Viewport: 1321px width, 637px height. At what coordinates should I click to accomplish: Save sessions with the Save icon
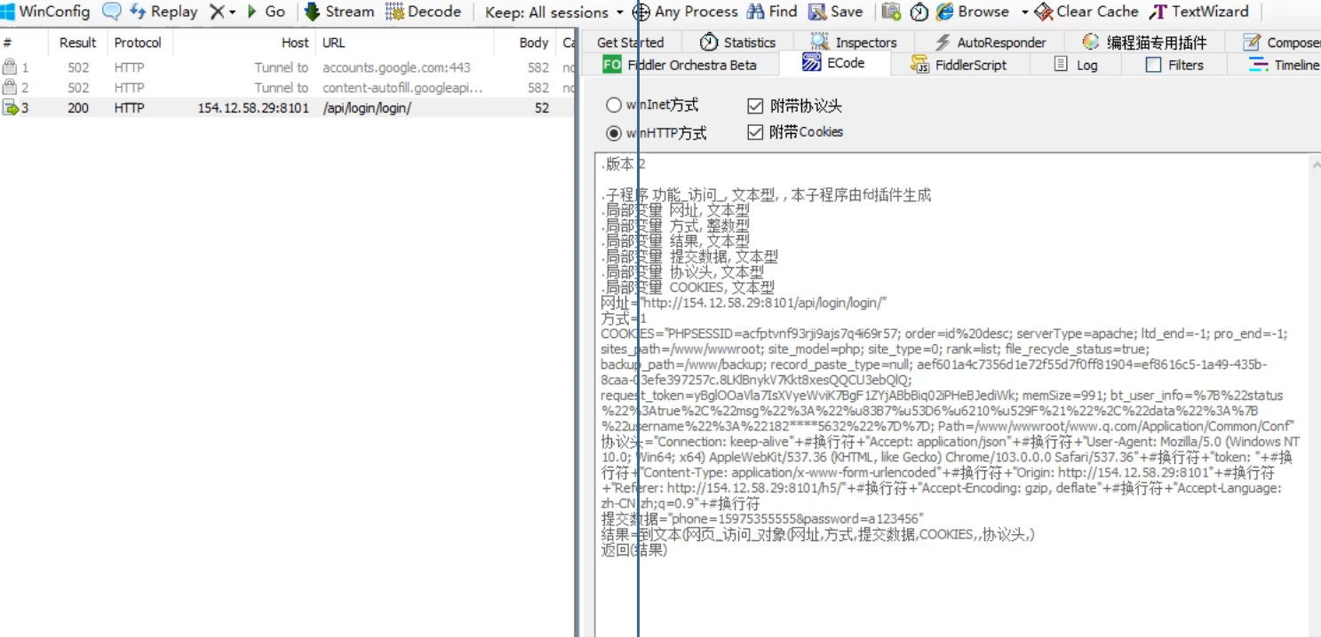click(x=835, y=12)
